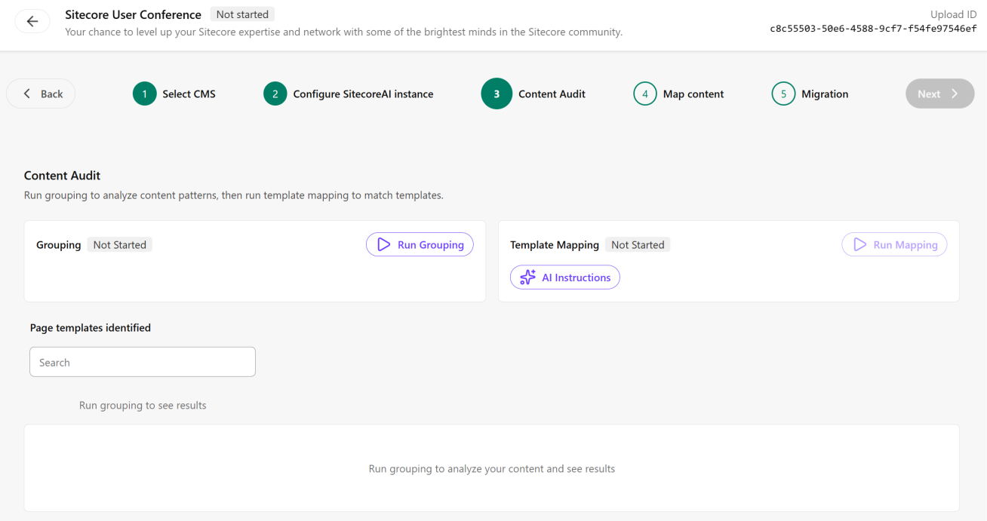Image resolution: width=987 pixels, height=521 pixels.
Task: Click the Back button with chevron
Action: [x=42, y=93]
